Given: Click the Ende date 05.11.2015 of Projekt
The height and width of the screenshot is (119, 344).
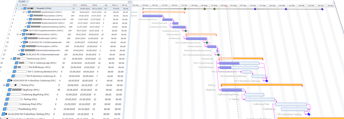Looking at the screenshot, I should (97, 8).
